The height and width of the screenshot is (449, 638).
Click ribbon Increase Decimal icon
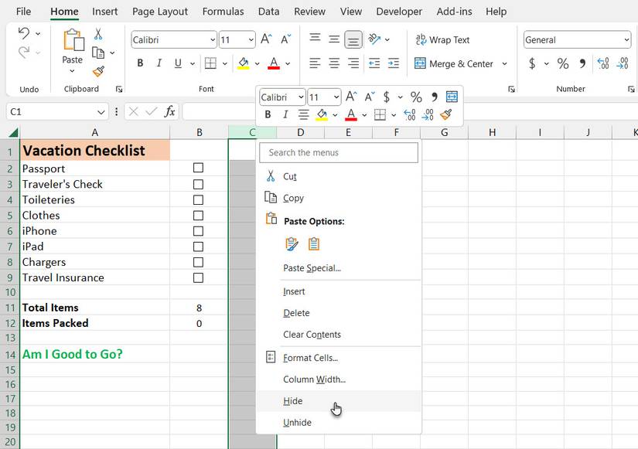(603, 63)
